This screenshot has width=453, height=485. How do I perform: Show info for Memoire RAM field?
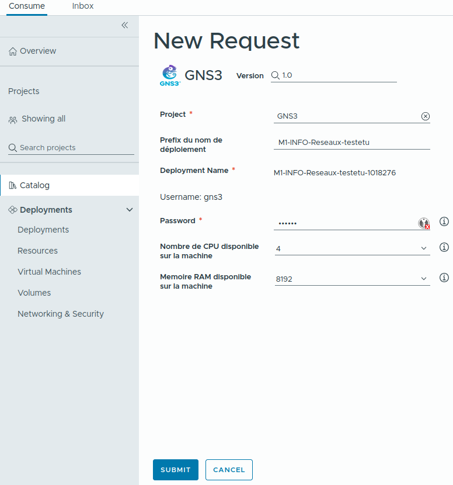point(444,278)
